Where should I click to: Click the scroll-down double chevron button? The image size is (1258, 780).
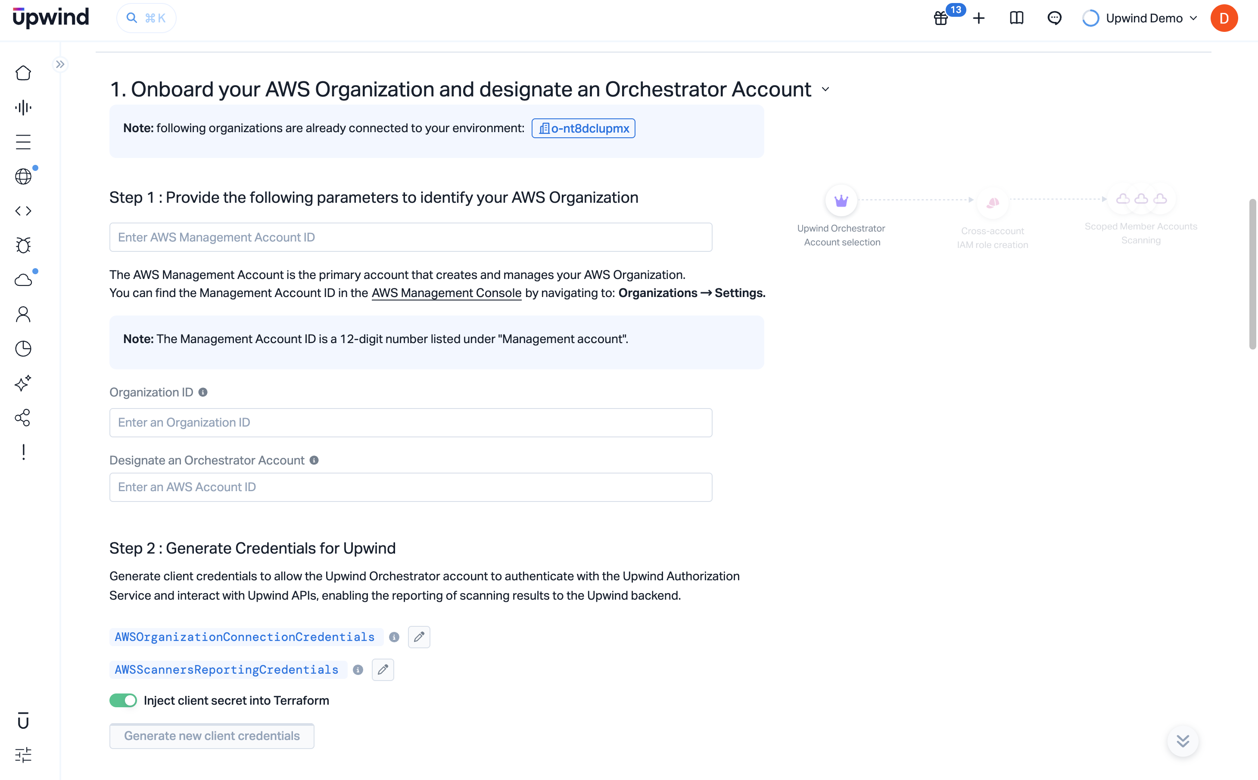(x=1183, y=741)
